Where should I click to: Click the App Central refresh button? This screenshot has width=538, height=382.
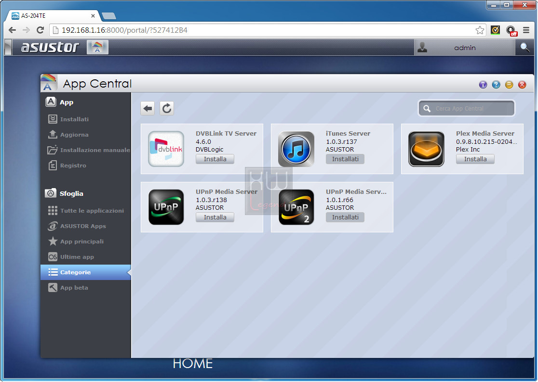tap(167, 109)
